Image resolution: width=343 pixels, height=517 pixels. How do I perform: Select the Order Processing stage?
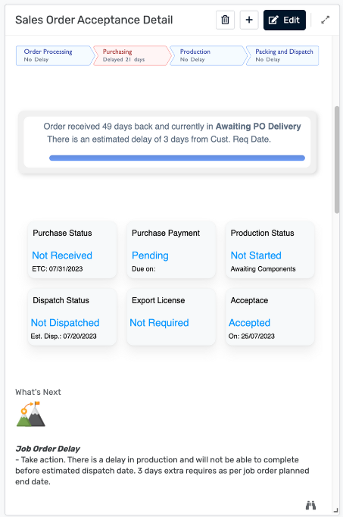click(x=55, y=56)
